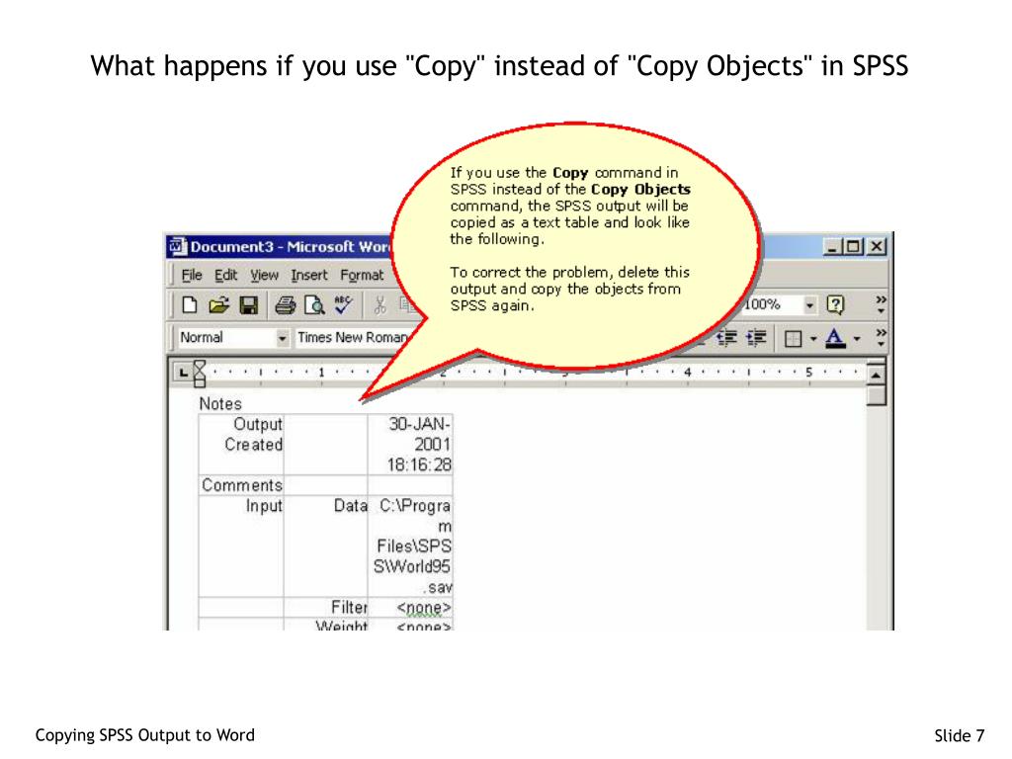Click the Decrease Indent icon
1012x759 pixels.
tap(726, 338)
